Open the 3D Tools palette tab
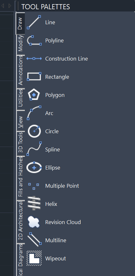135x276 pixels. [21, 142]
